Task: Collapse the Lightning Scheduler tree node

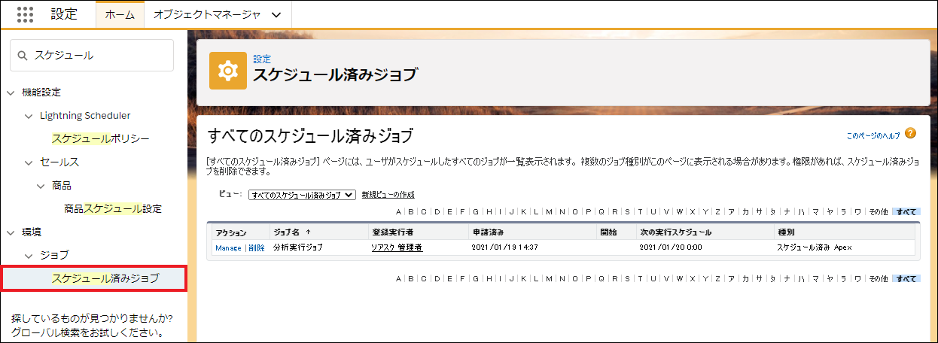Action: pyautogui.click(x=29, y=116)
